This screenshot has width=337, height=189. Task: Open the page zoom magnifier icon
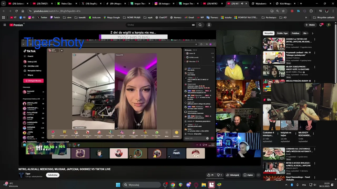277,11
